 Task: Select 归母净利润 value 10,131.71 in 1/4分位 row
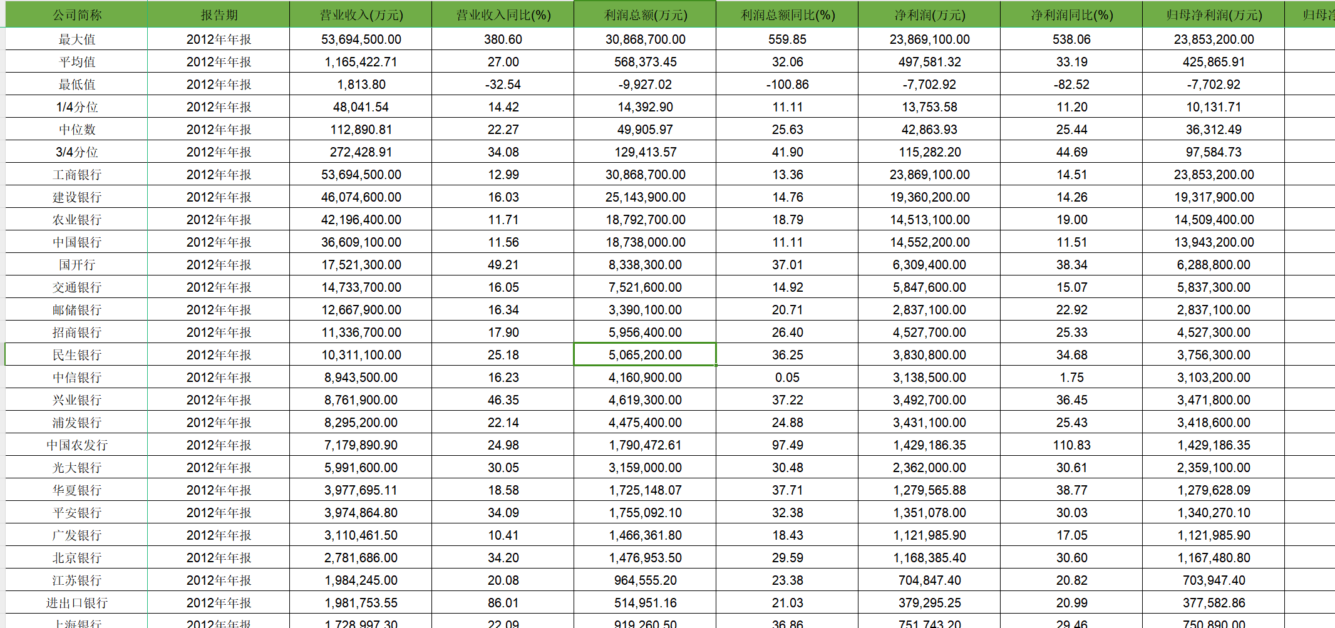[1214, 106]
